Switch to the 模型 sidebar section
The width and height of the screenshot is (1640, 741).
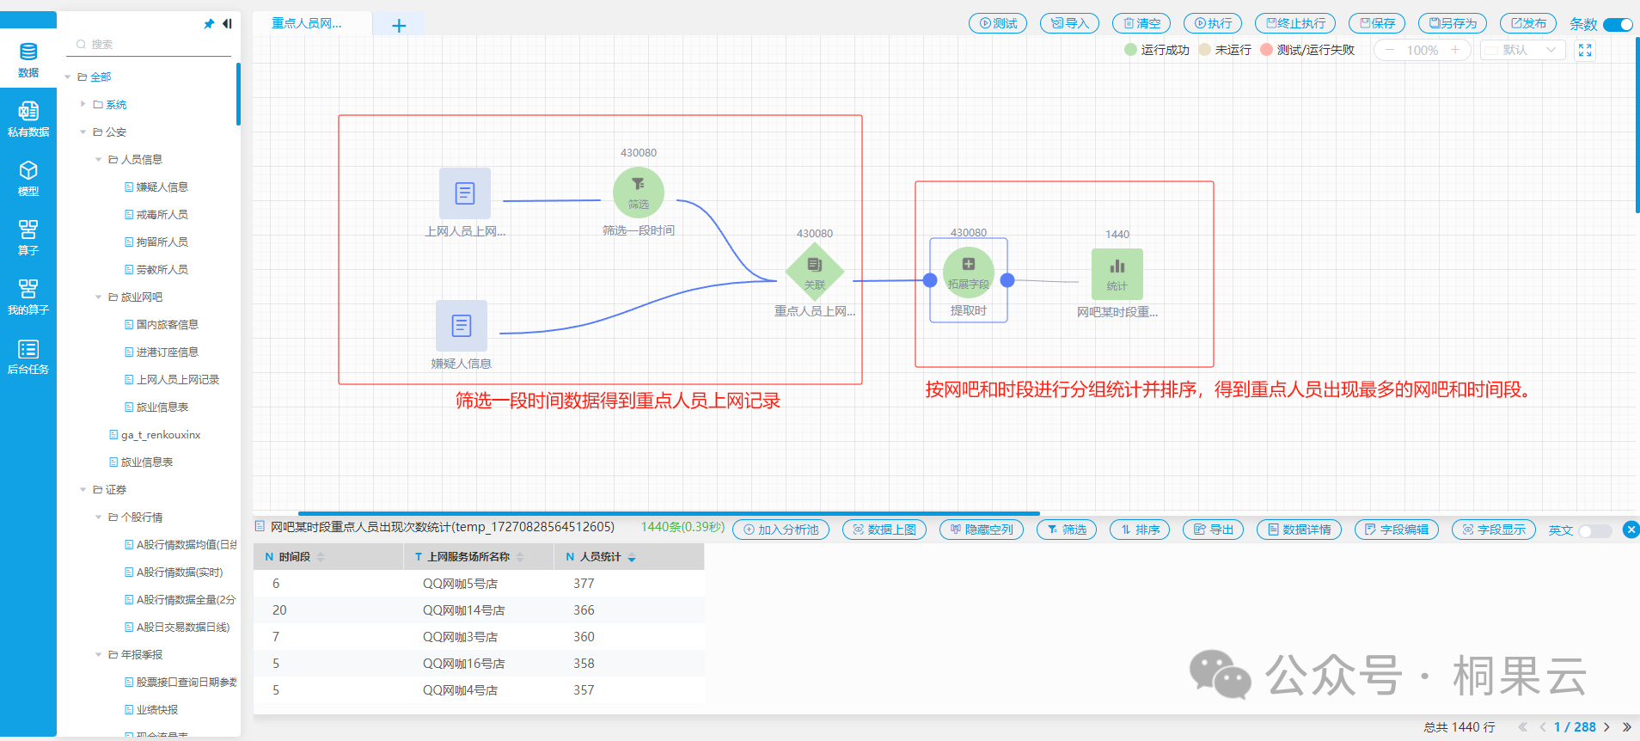click(28, 178)
